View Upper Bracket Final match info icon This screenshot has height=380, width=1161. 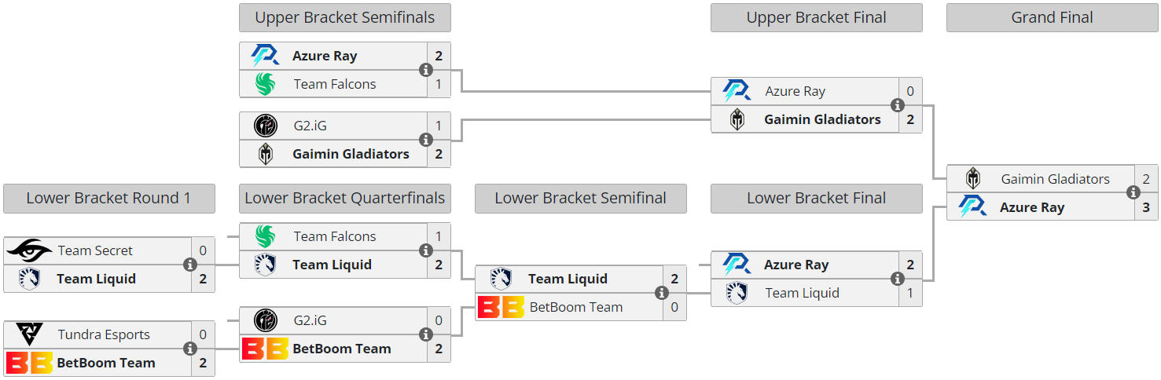pyautogui.click(x=897, y=105)
